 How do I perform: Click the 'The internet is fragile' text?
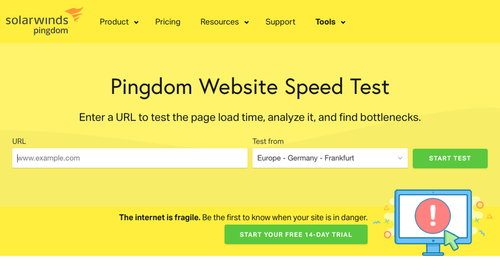tap(159, 218)
